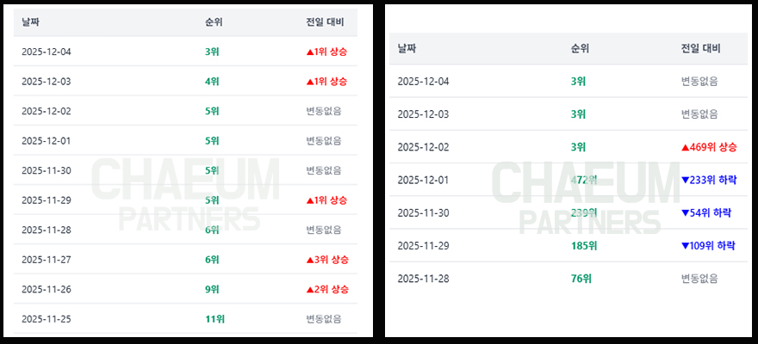Select the 185위 rank value
The width and height of the screenshot is (758, 344).
pos(583,245)
